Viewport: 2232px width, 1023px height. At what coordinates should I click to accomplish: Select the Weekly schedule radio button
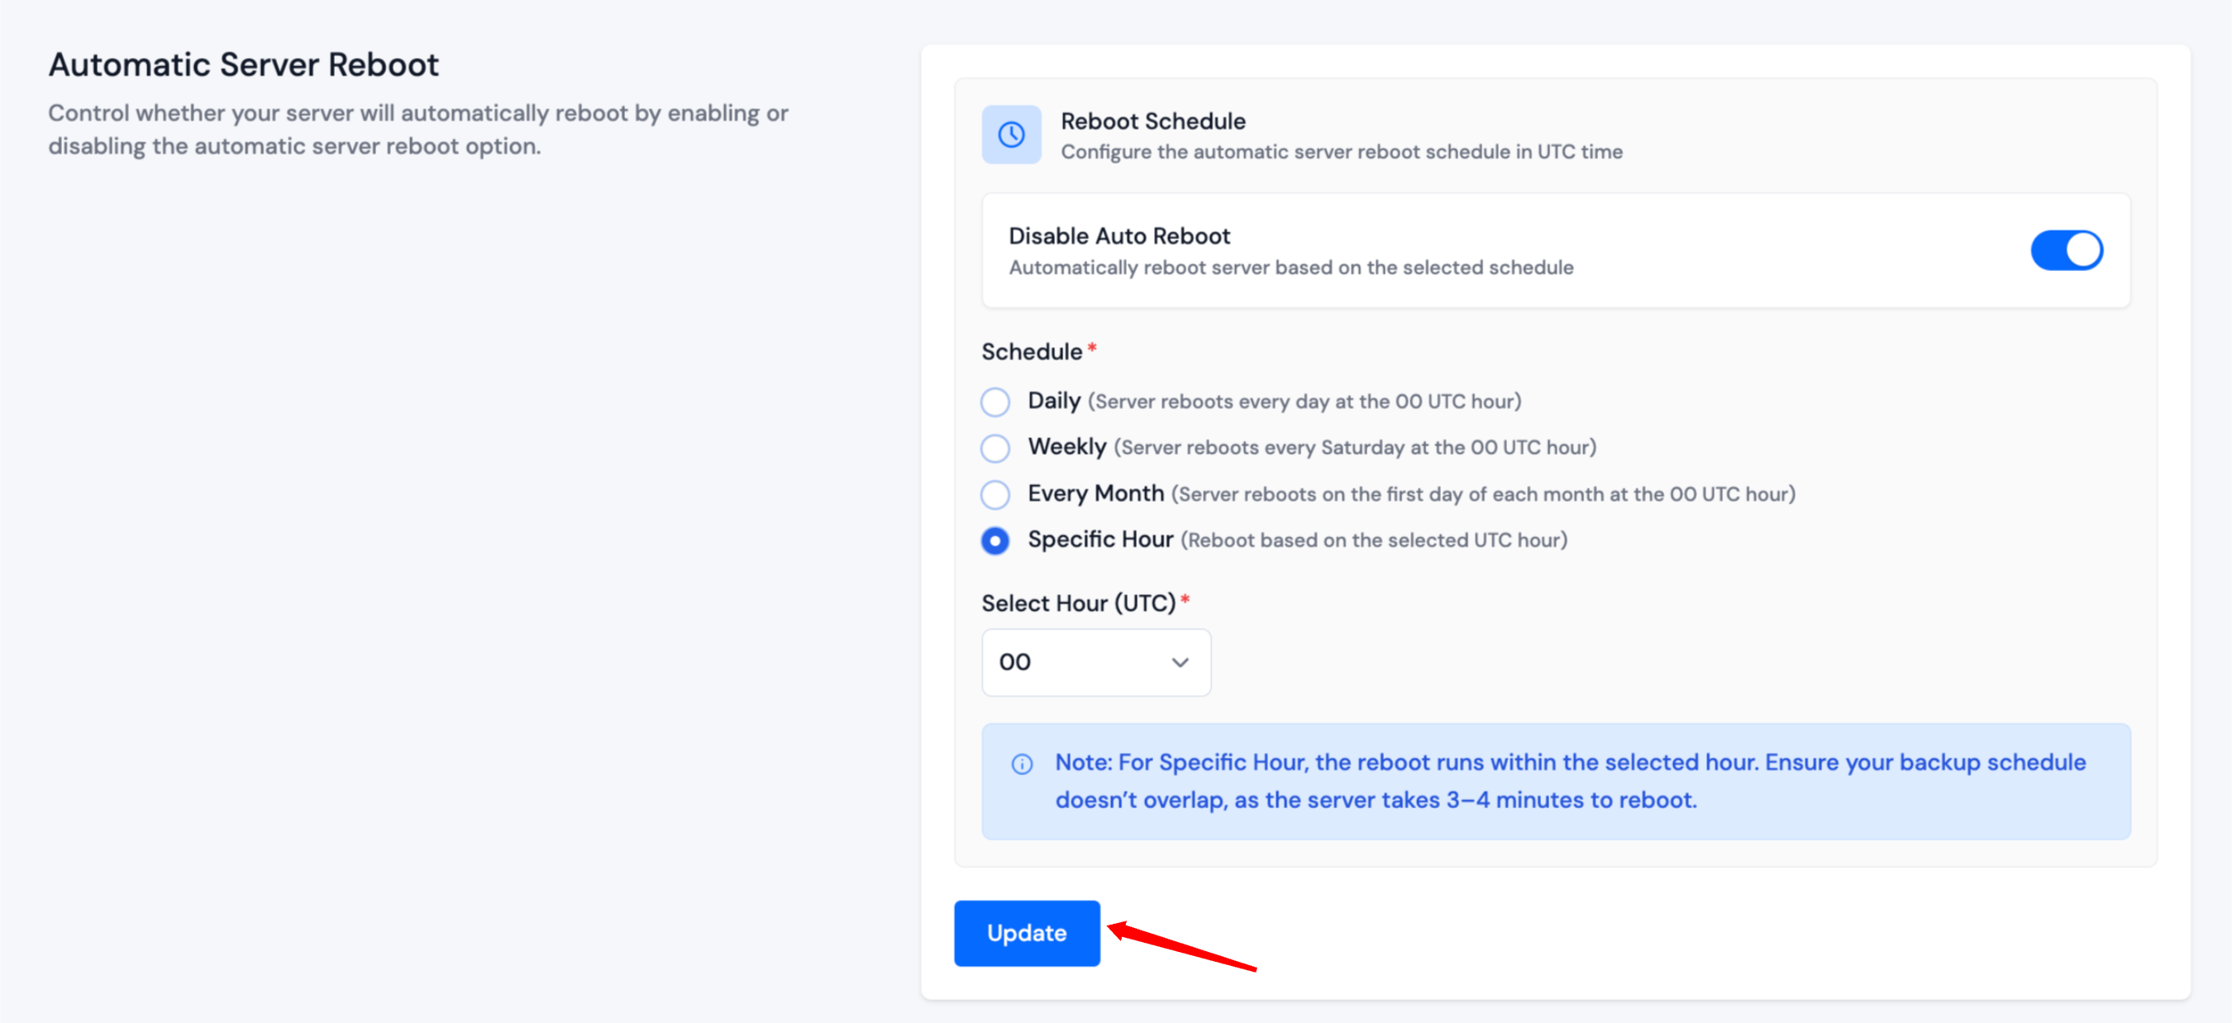[994, 448]
